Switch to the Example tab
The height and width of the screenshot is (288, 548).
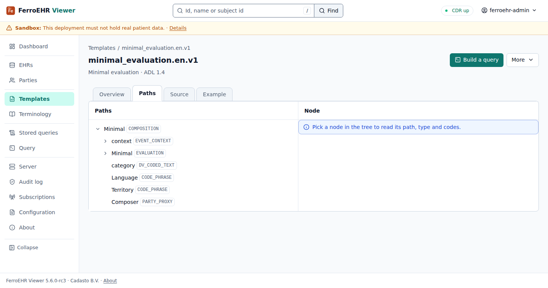tap(214, 94)
